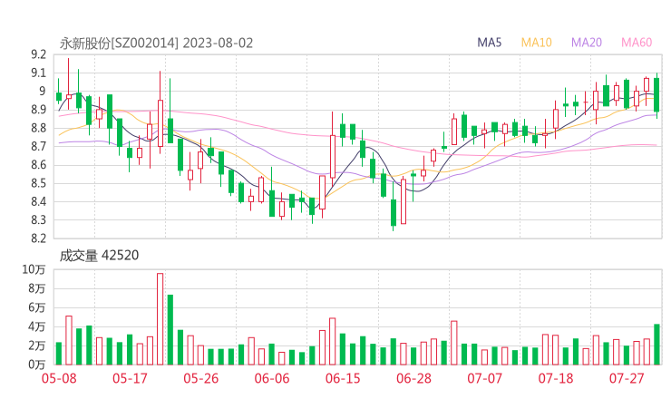671x399 pixels.
Task: Click the 05-08 date axis label
Action: [x=59, y=378]
